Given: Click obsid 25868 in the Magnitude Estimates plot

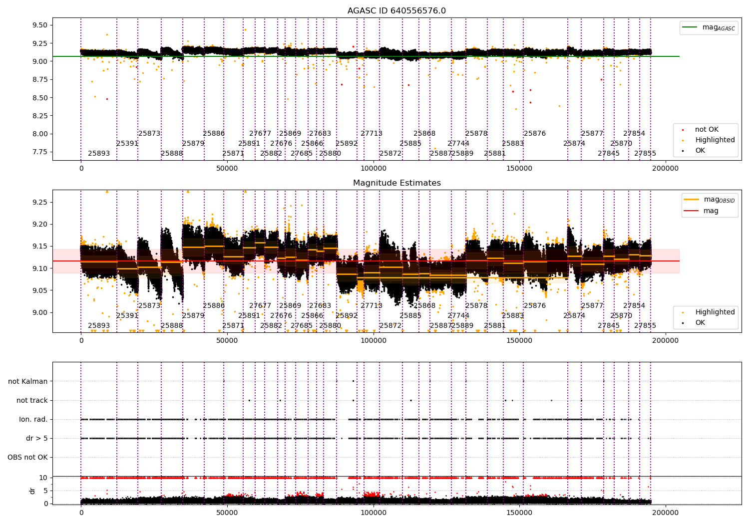Looking at the screenshot, I should (424, 305).
